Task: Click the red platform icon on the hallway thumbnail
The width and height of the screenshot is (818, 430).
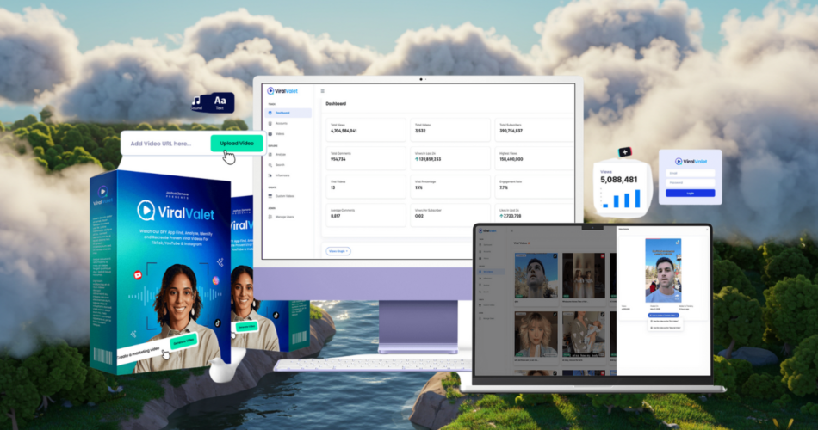Action: tap(602, 256)
